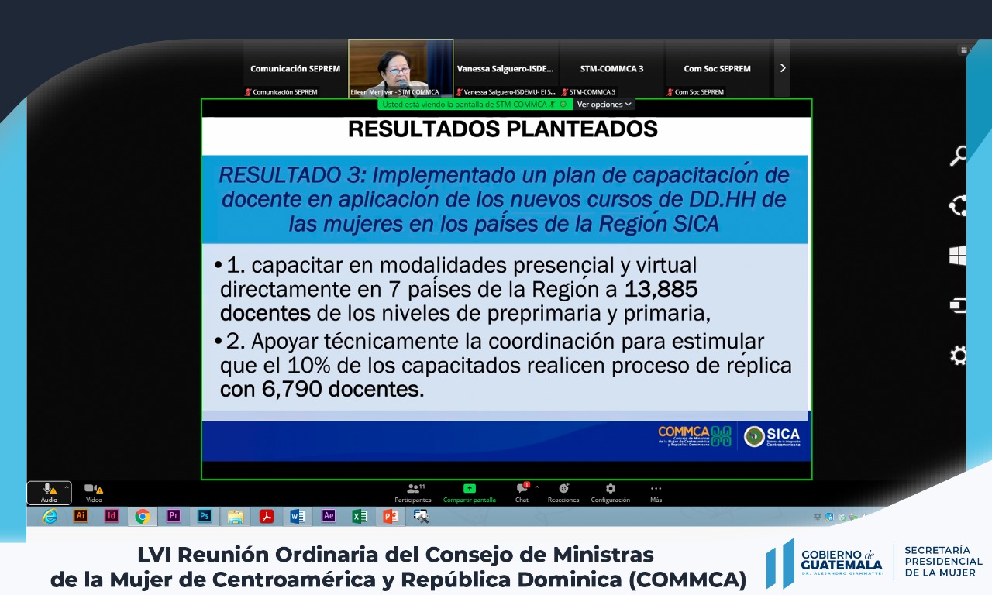The height and width of the screenshot is (595, 992).
Task: Click the green Compartir pantalla icon
Action: click(x=469, y=489)
